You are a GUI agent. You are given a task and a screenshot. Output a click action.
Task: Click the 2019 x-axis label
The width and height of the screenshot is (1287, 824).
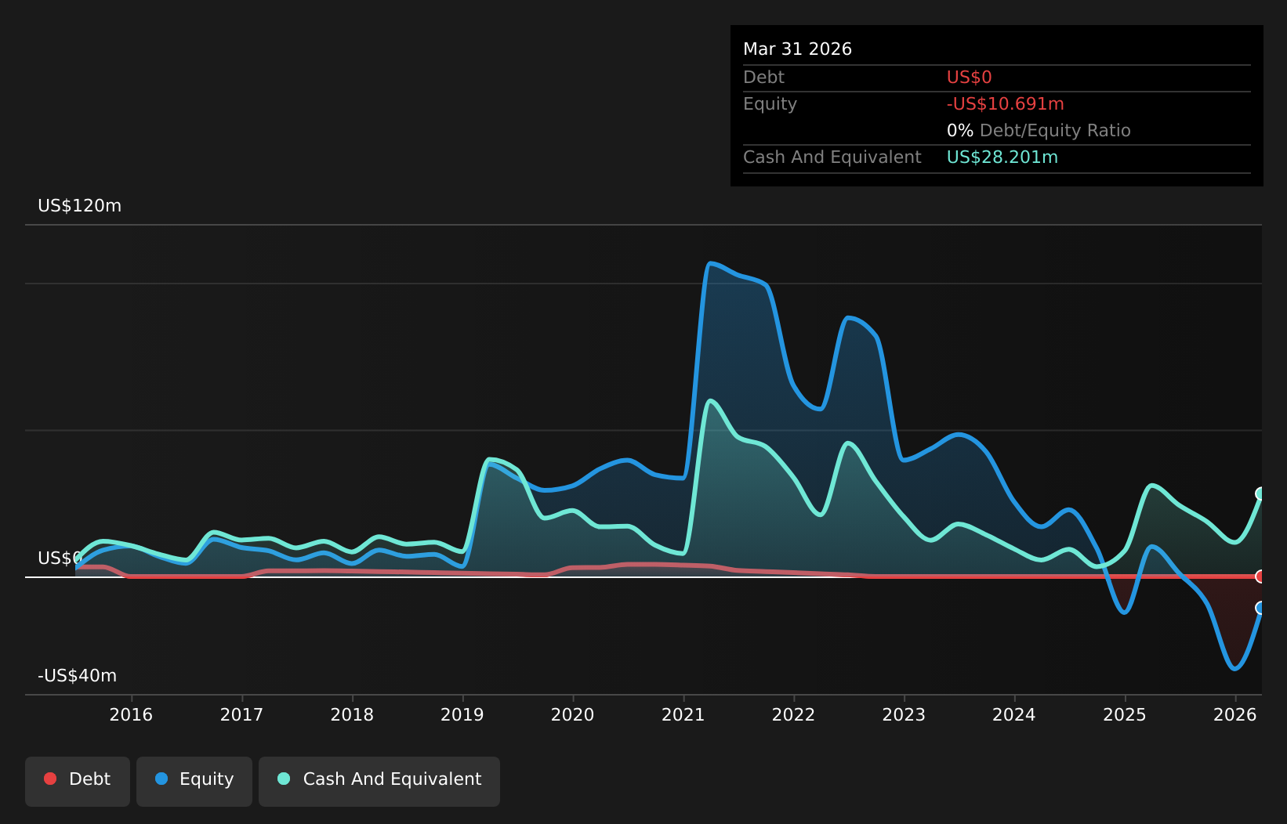coord(462,714)
